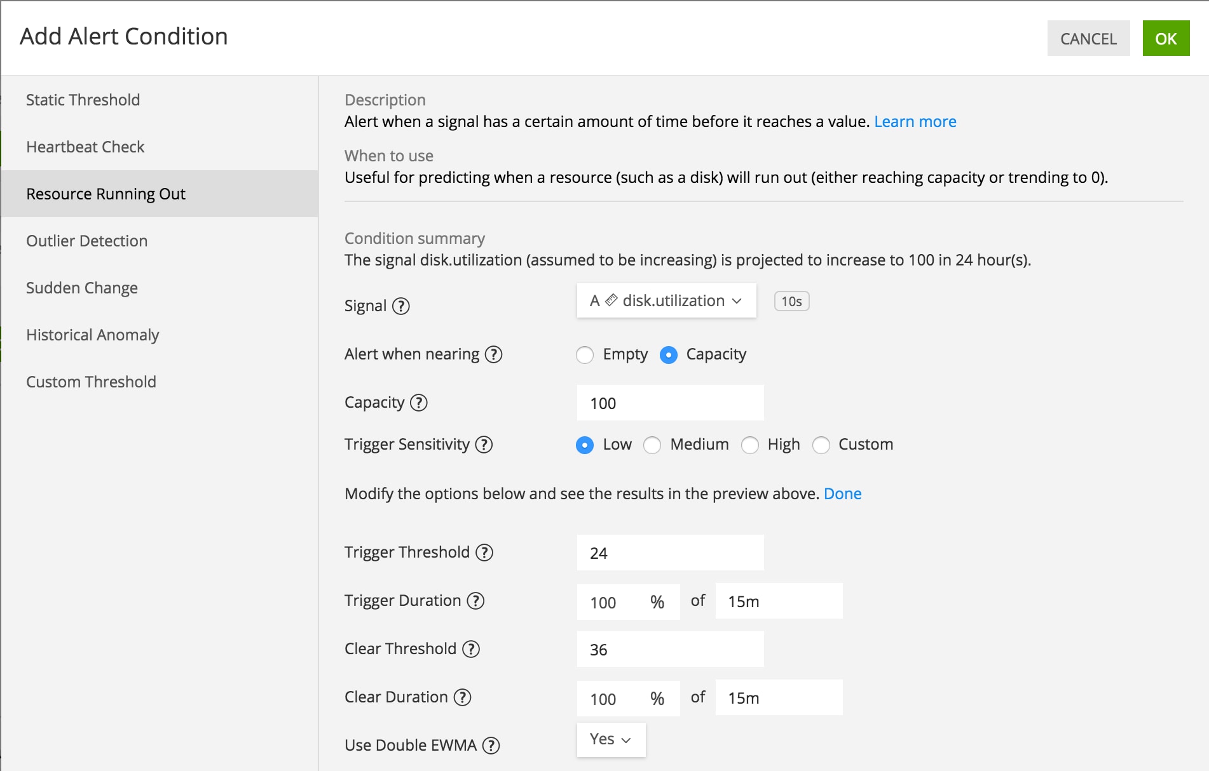Switch to Static Threshold condition

pyautogui.click(x=160, y=100)
